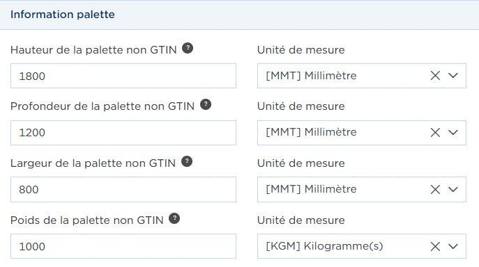Focus the Hauteur field containing 1800

pos(123,76)
